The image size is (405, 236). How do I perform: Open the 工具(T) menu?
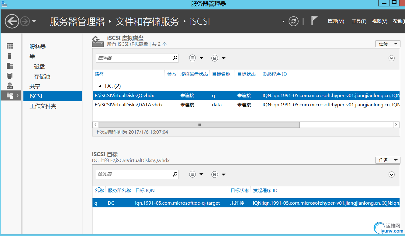pyautogui.click(x=359, y=21)
